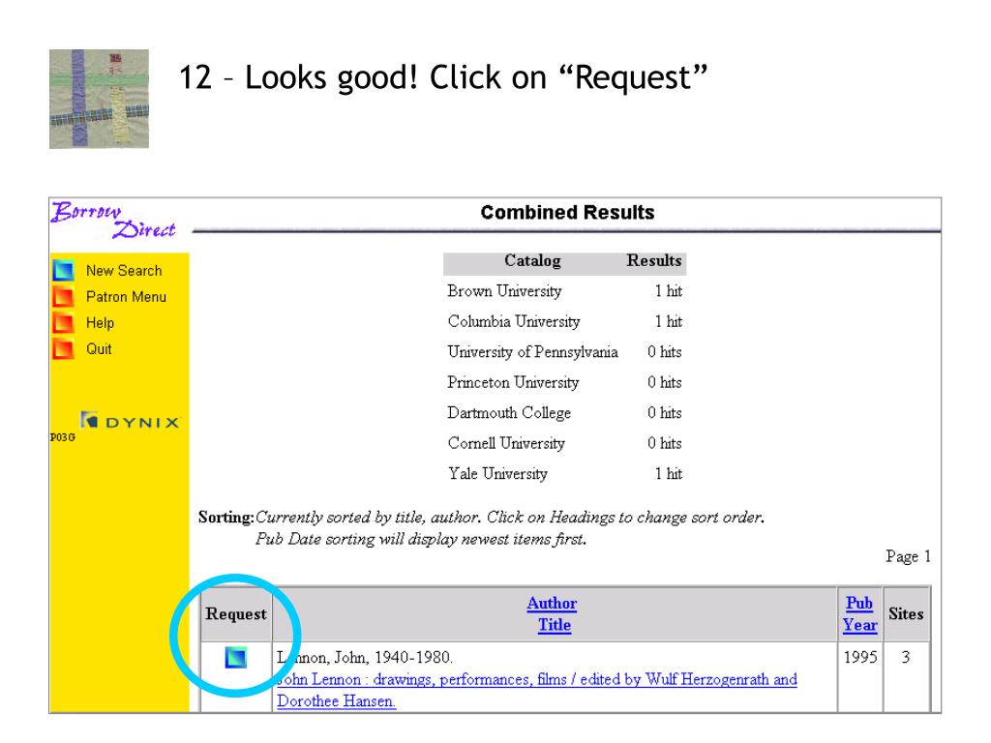This screenshot has width=991, height=743.
Task: Click the Yale University catalog row
Action: coord(564,473)
